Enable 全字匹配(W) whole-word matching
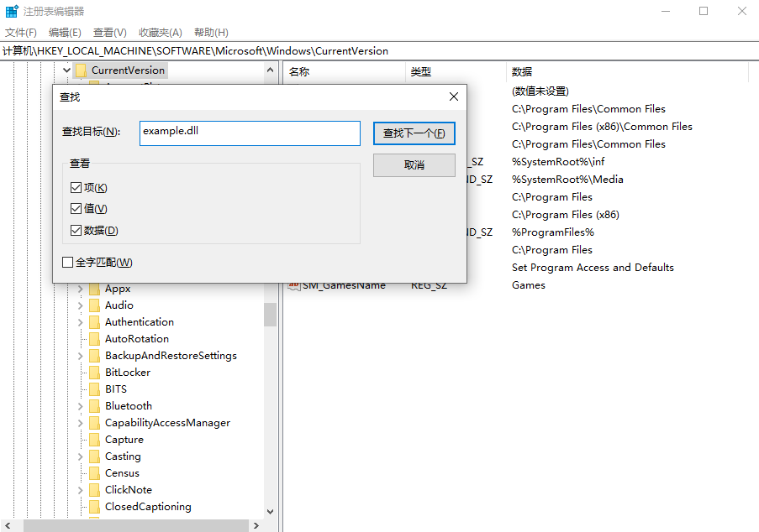This screenshot has width=759, height=532. click(68, 263)
